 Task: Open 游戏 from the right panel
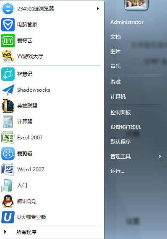[116, 82]
